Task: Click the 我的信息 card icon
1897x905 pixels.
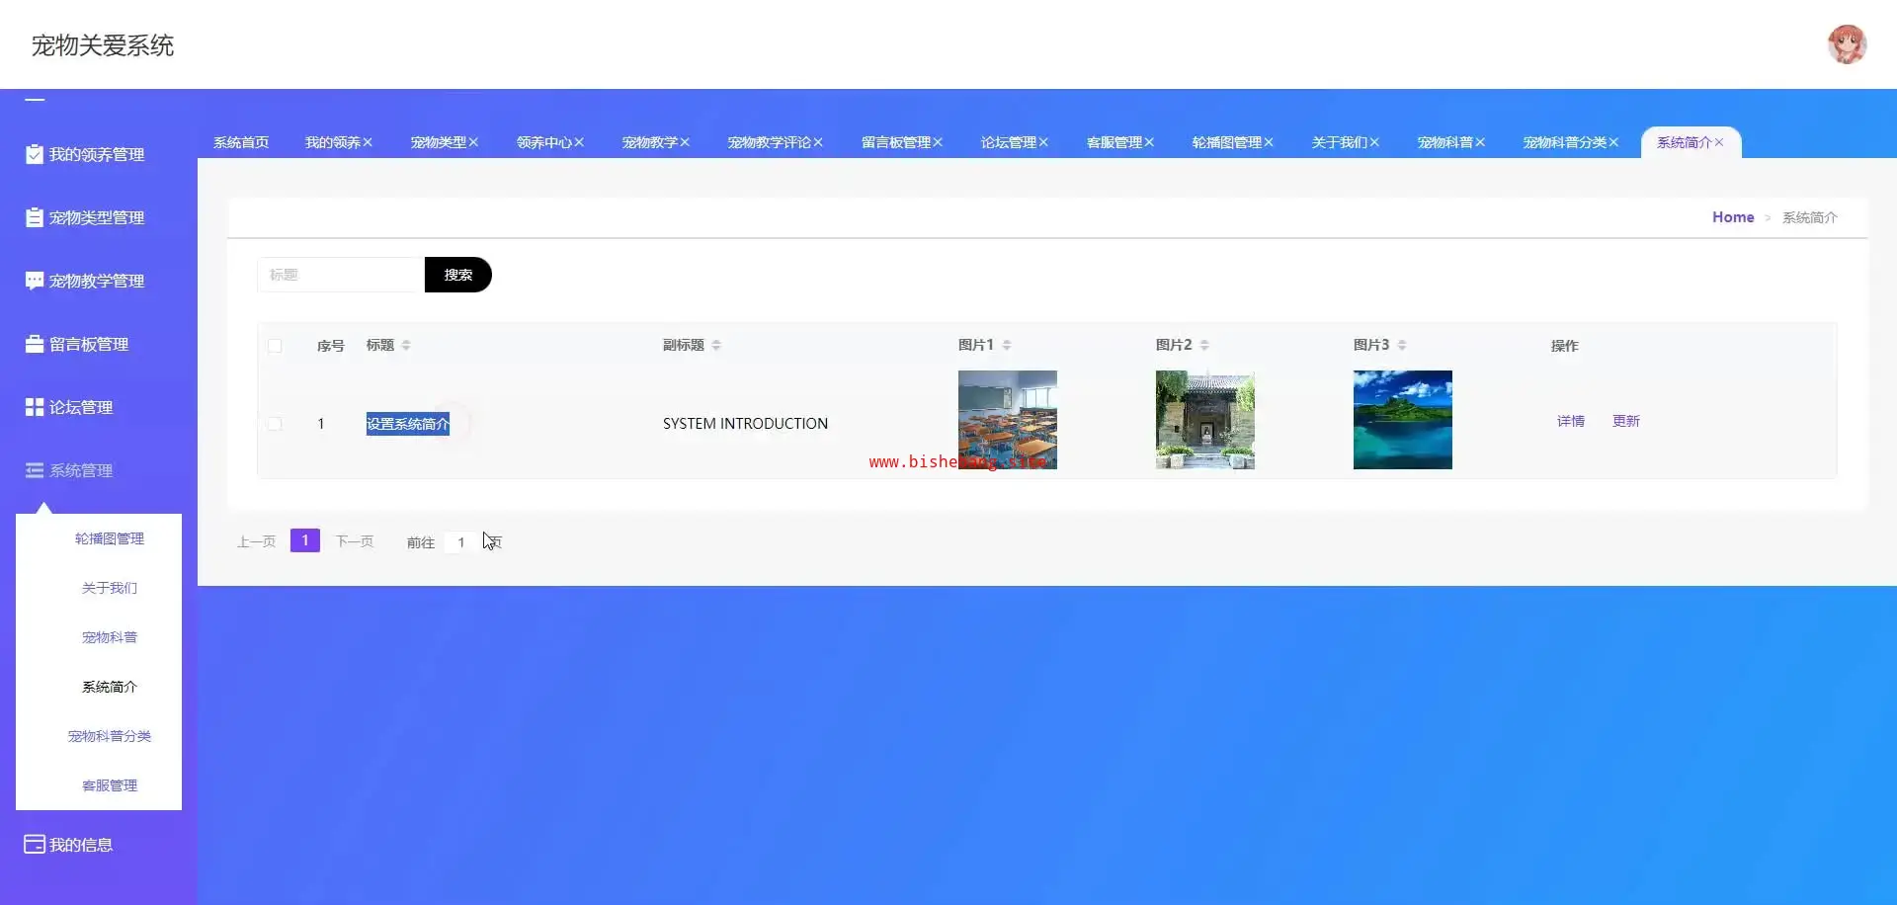Action: pyautogui.click(x=35, y=845)
